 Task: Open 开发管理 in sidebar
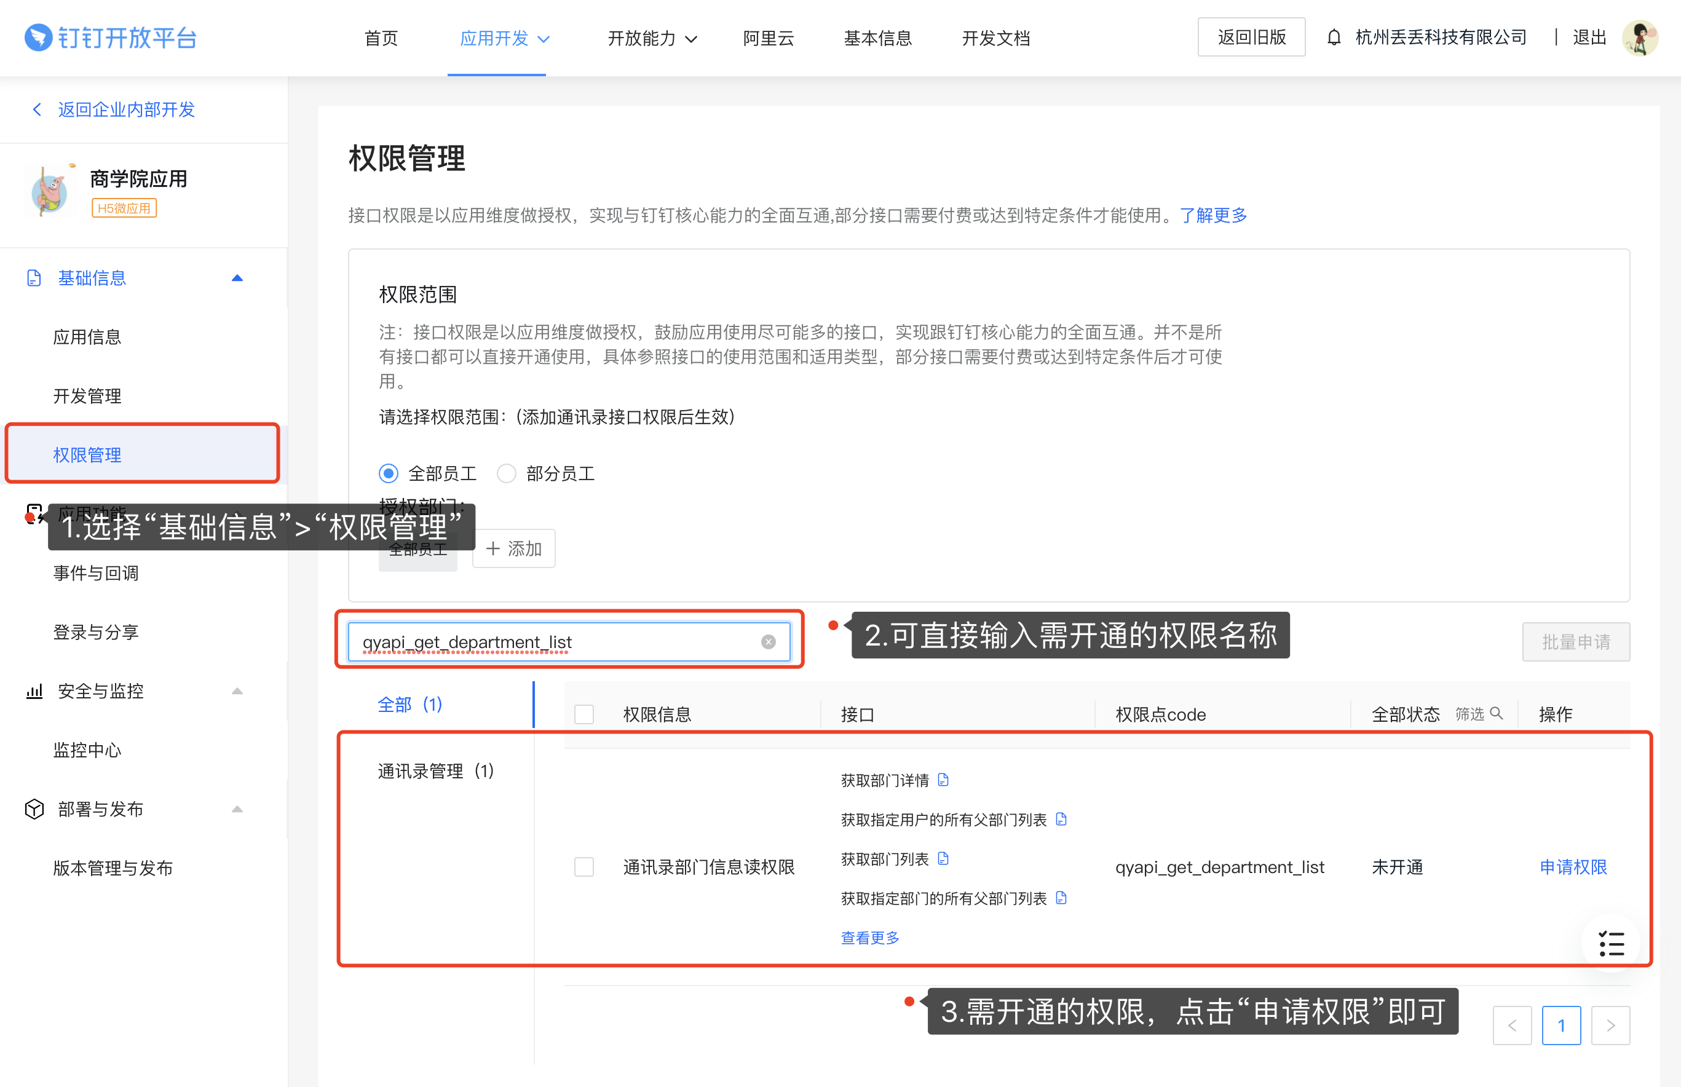87,396
